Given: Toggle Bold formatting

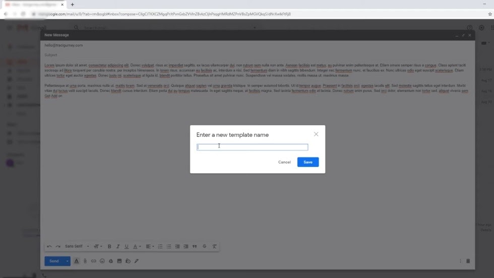Looking at the screenshot, I should pyautogui.click(x=109, y=247).
